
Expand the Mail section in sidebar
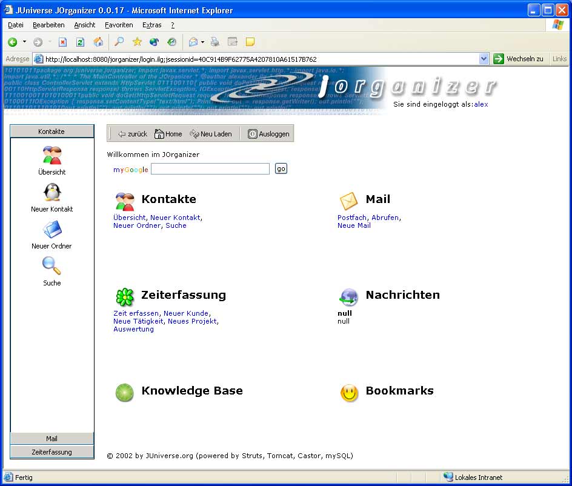tap(52, 439)
